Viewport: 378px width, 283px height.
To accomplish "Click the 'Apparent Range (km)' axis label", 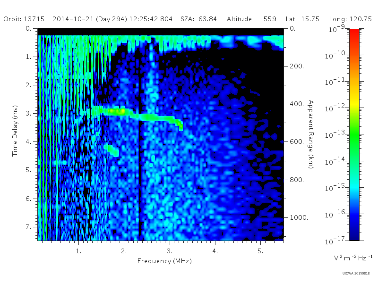I will coord(311,134).
